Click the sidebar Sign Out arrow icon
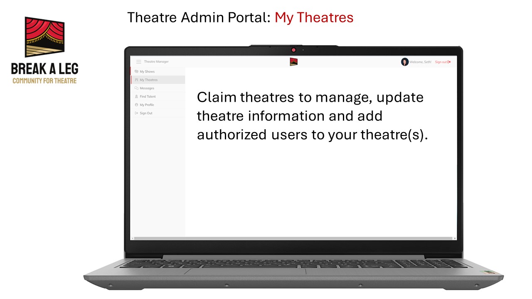Image resolution: width=532 pixels, height=299 pixels. [x=136, y=113]
